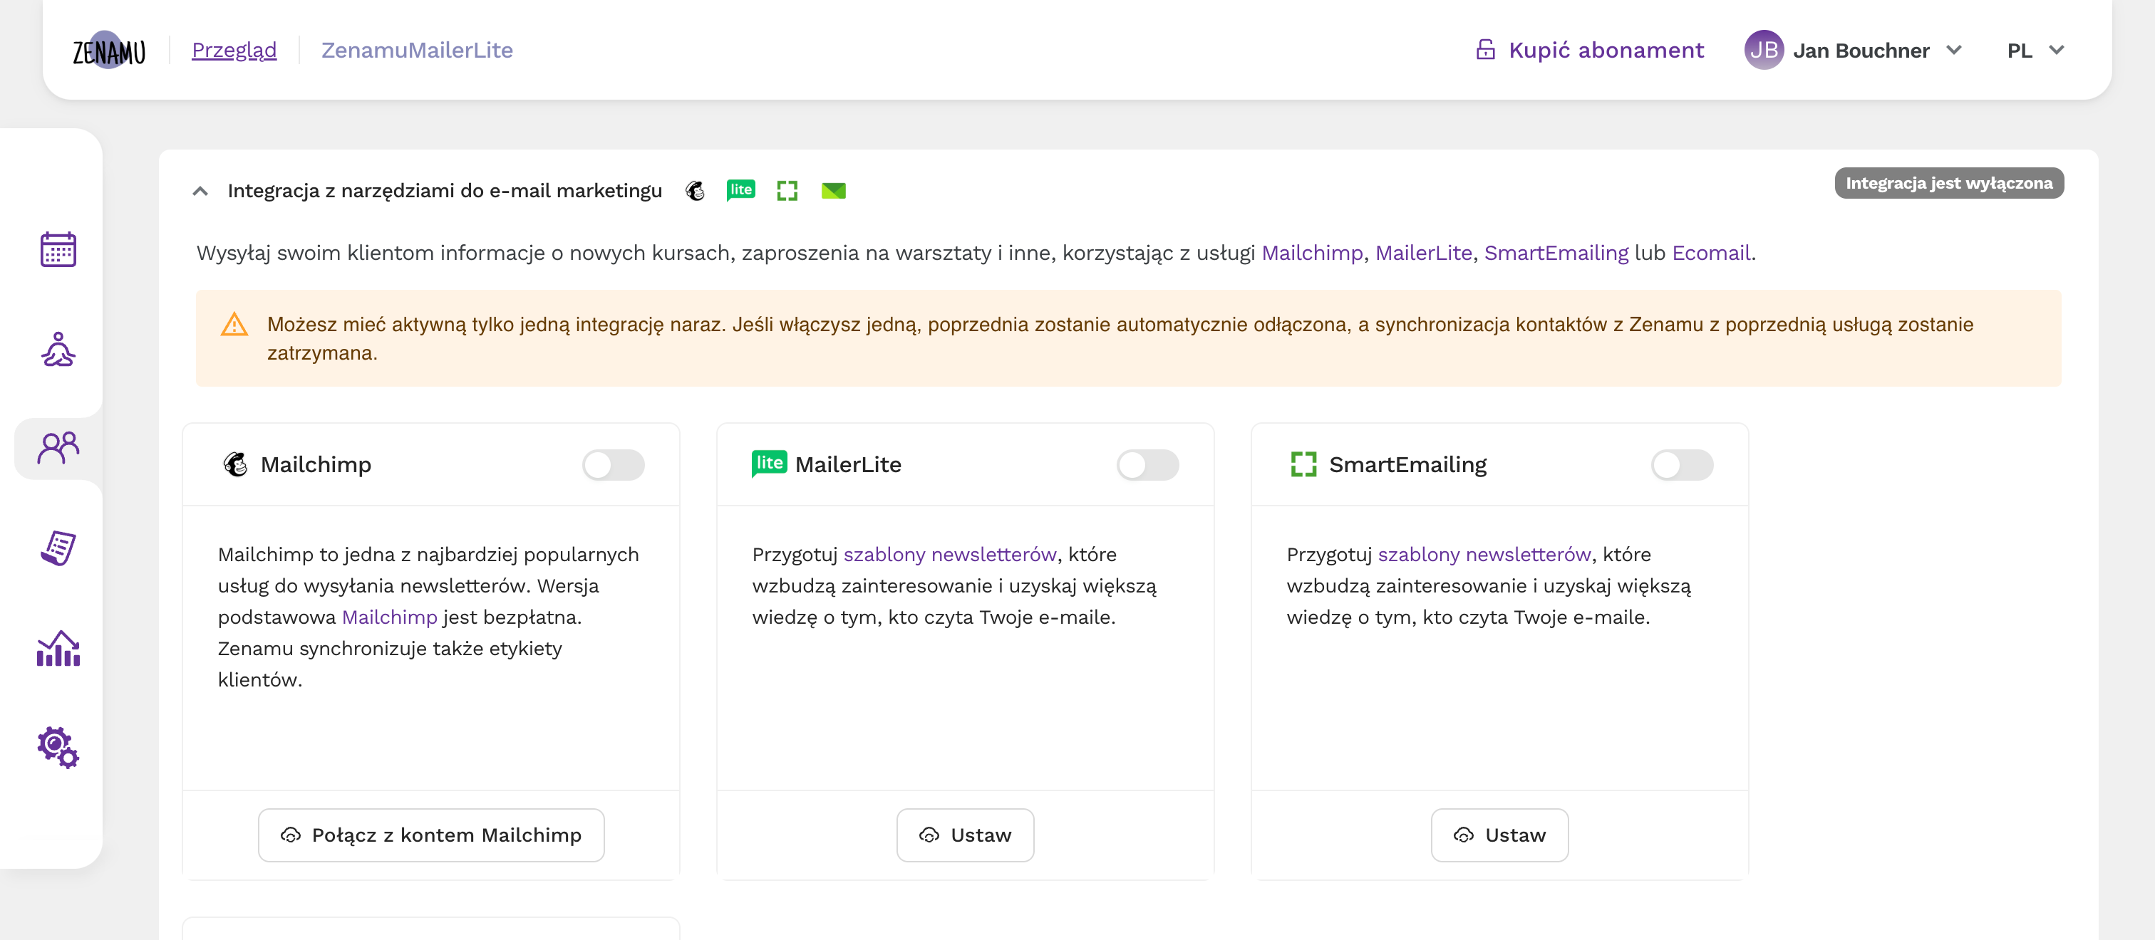Click Ustaw button on SmartEmailing card
Image resolution: width=2155 pixels, height=940 pixels.
pos(1500,835)
